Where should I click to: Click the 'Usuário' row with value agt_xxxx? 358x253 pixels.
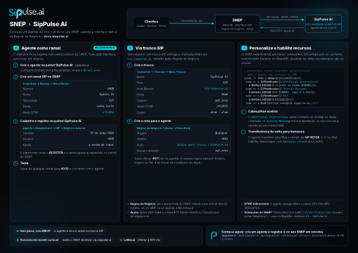[x=182, y=100]
